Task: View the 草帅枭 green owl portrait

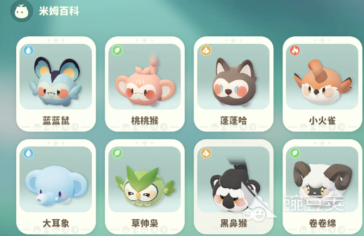Action: pyautogui.click(x=145, y=179)
